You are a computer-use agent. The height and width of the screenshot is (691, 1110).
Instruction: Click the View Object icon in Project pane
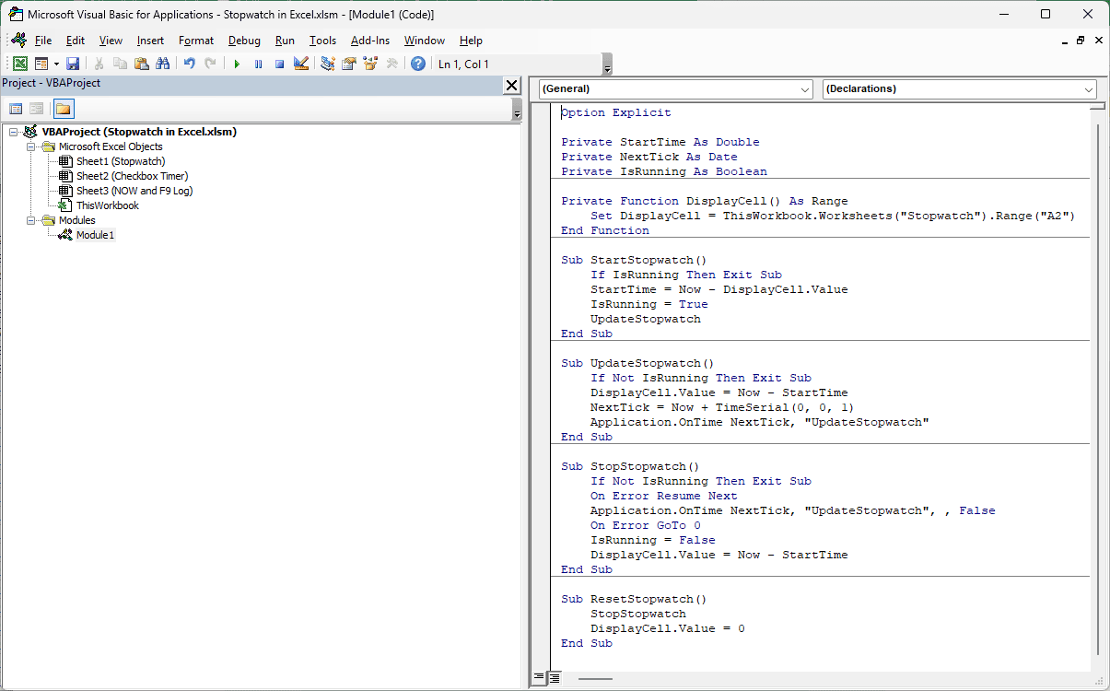[x=37, y=109]
